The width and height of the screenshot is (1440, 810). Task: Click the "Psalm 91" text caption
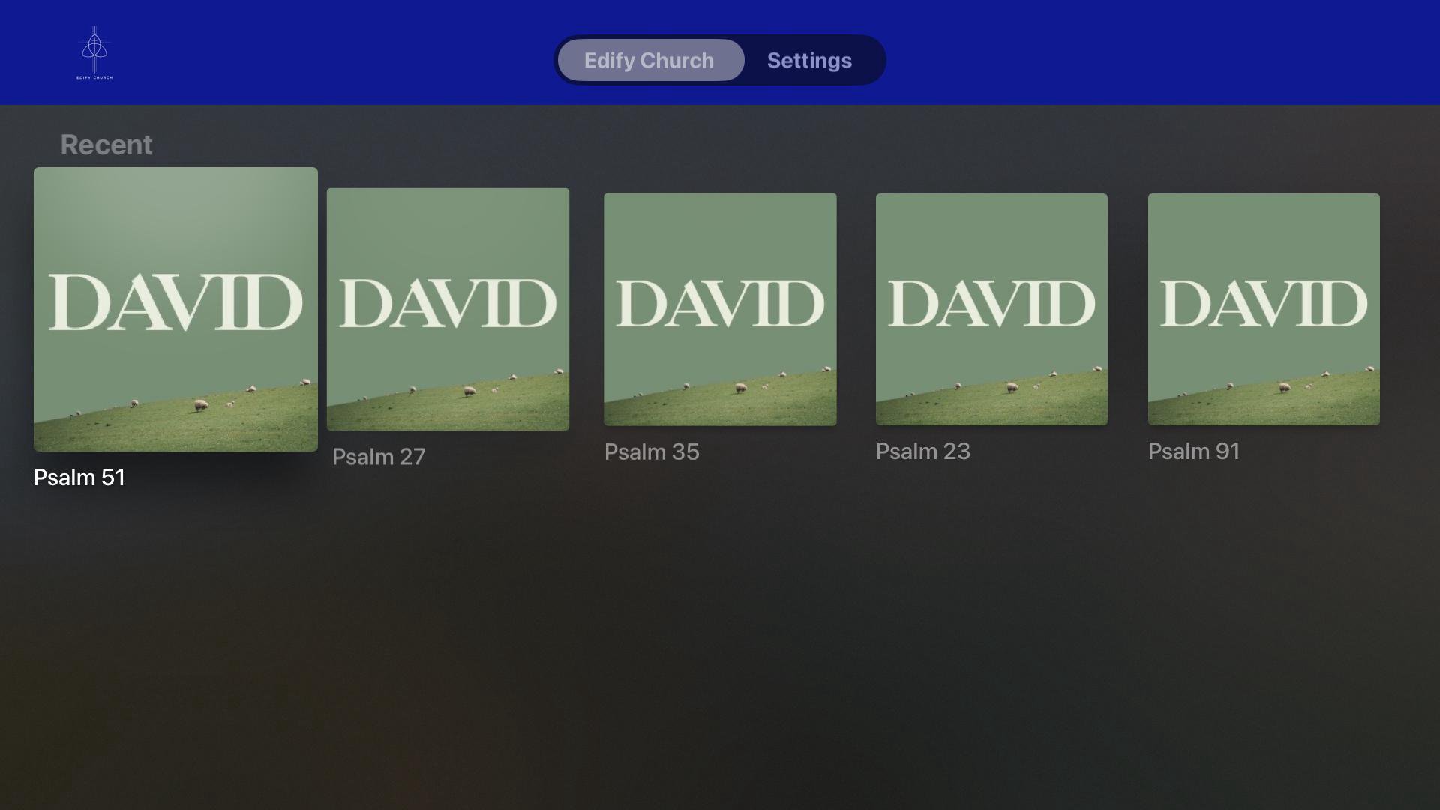point(1194,451)
